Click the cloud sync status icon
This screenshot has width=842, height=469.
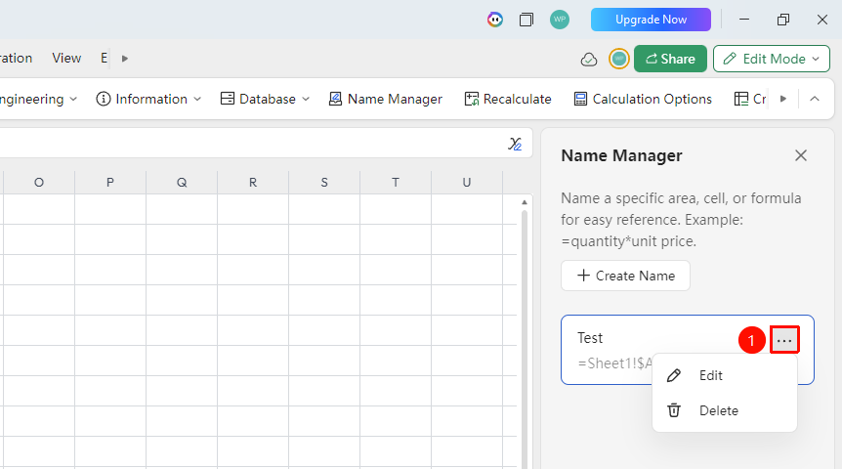[589, 59]
